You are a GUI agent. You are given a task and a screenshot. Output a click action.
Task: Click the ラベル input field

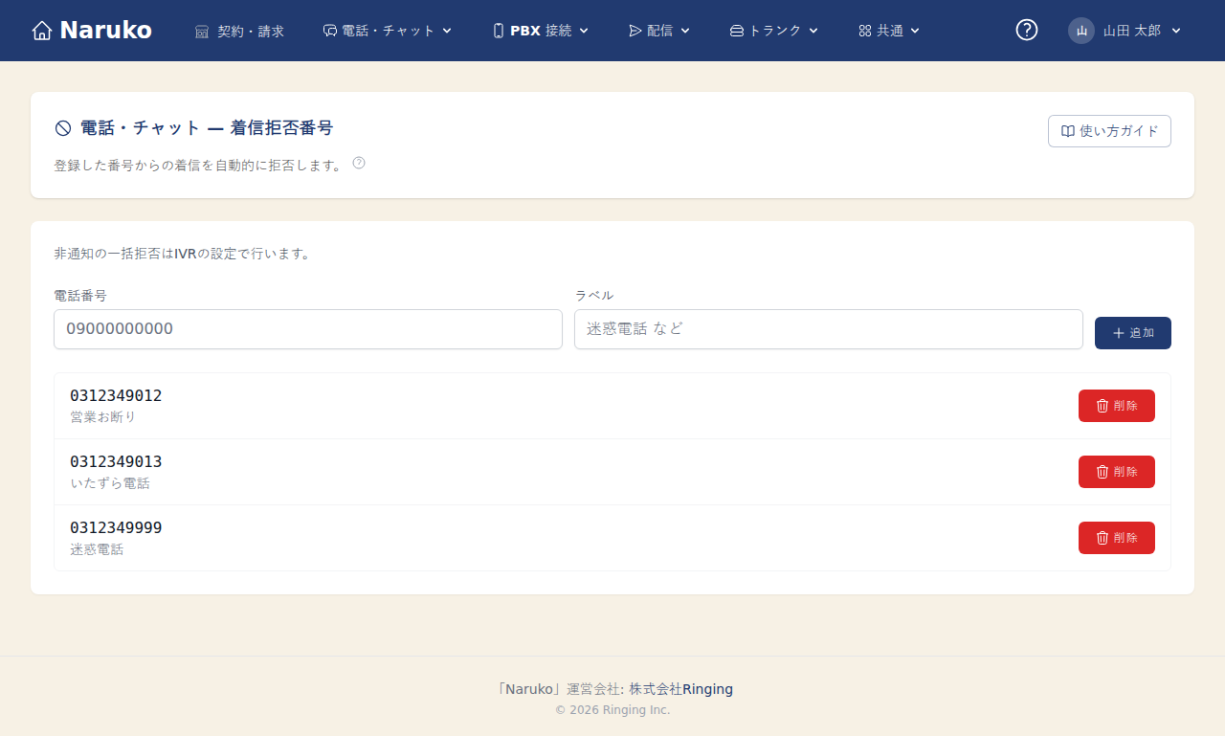click(829, 329)
